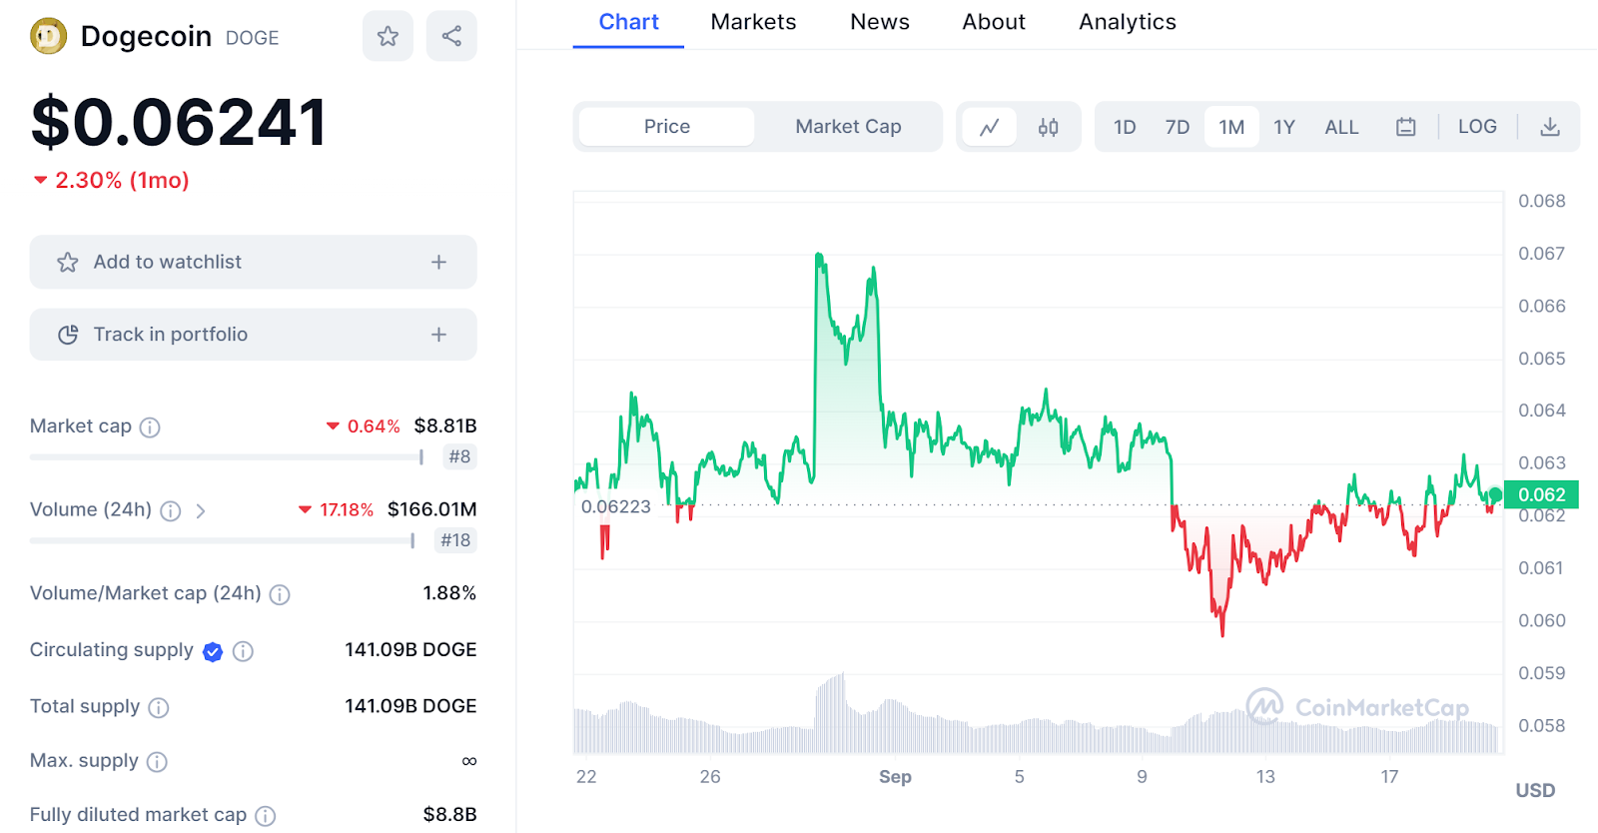Click the infinity max supply value
The height and width of the screenshot is (833, 1598).
coord(469,761)
